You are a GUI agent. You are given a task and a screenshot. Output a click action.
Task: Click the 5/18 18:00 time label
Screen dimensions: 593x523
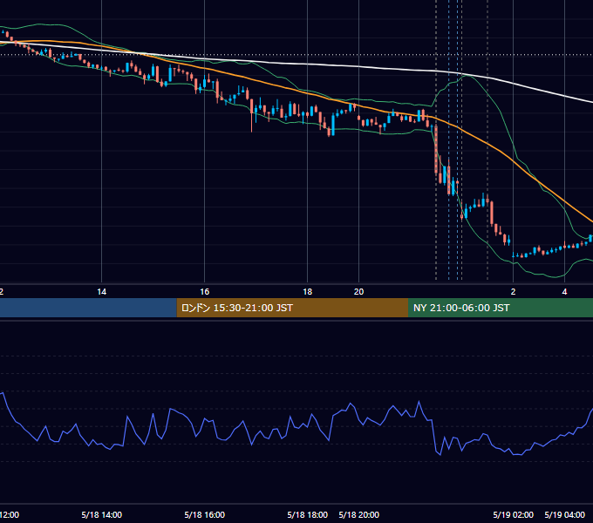pyautogui.click(x=308, y=514)
